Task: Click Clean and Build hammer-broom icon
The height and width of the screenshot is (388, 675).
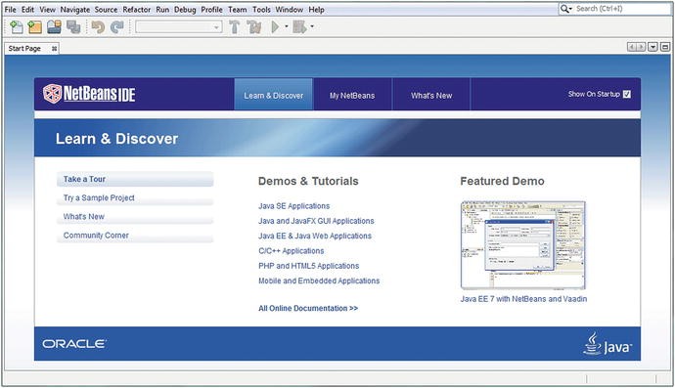Action: click(254, 27)
